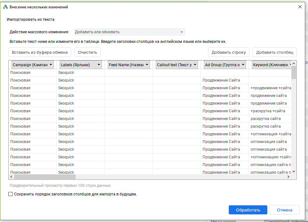Select the '+раскрутка +сайта' keyword cell

point(270,111)
